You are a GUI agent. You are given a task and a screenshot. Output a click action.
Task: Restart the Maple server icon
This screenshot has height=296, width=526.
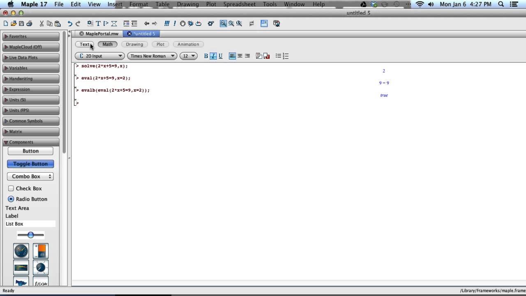point(198,23)
